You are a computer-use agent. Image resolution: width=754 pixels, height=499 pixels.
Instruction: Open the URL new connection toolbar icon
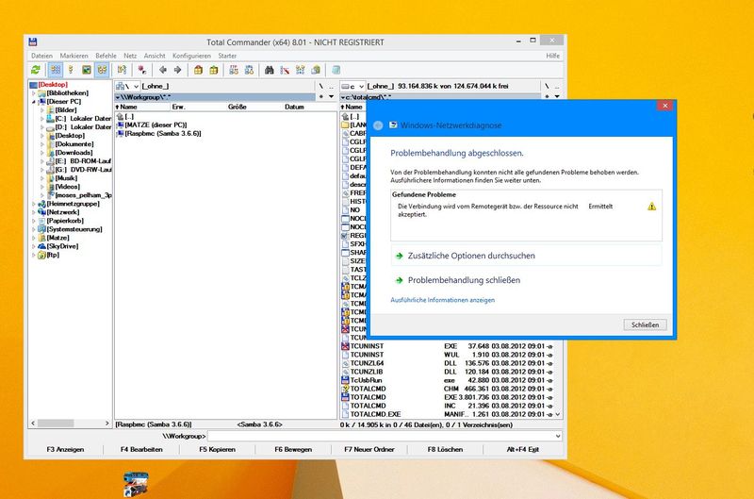tap(249, 70)
